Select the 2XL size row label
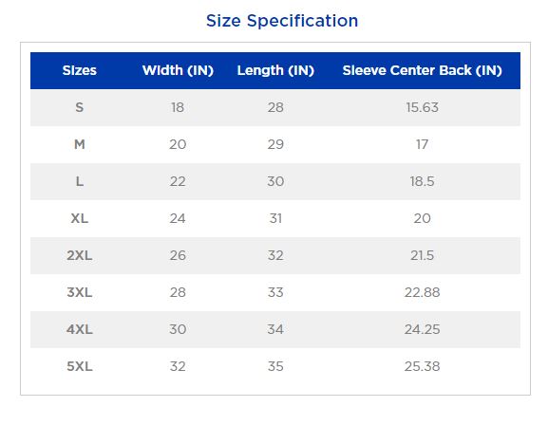This screenshot has width=548, height=425. tap(80, 255)
